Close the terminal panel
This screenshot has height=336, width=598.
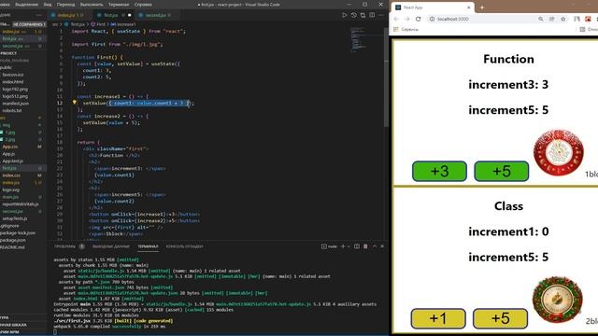(382, 246)
